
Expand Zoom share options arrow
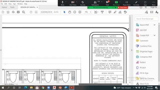click(x=120, y=2)
